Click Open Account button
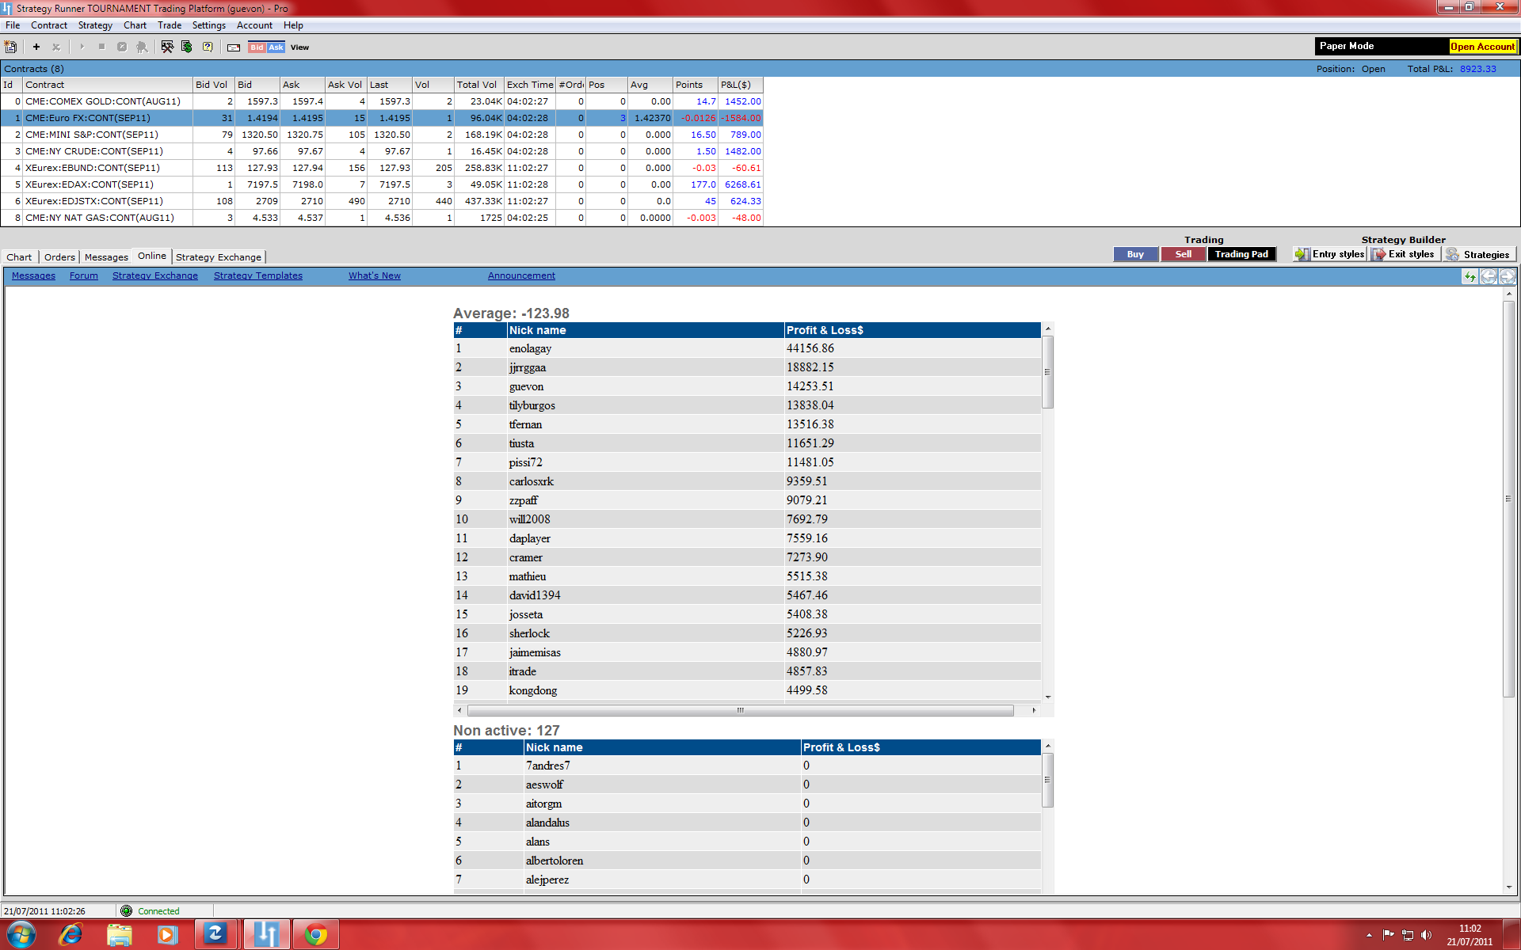 tap(1482, 47)
